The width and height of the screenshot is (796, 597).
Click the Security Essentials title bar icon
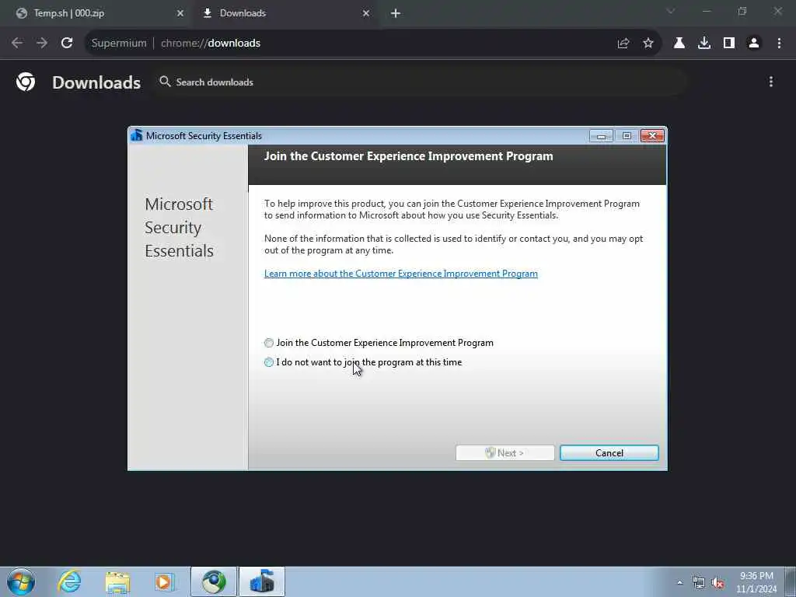137,135
